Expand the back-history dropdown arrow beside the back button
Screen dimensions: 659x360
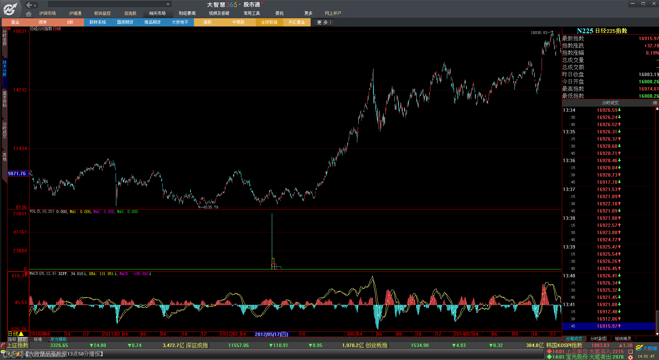[35, 5]
